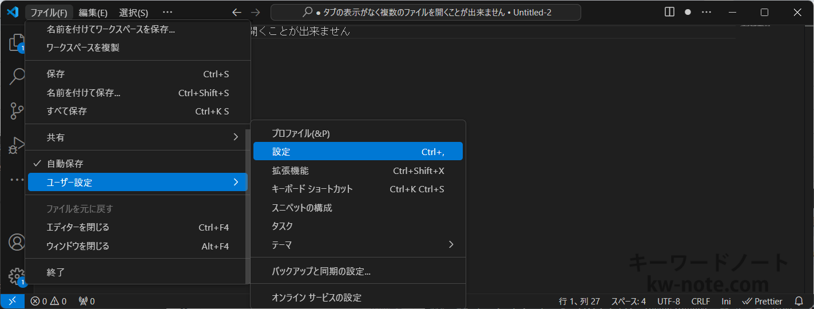814x309 pixels.
Task: Open the Explorer view in activity bar
Action: click(x=16, y=43)
